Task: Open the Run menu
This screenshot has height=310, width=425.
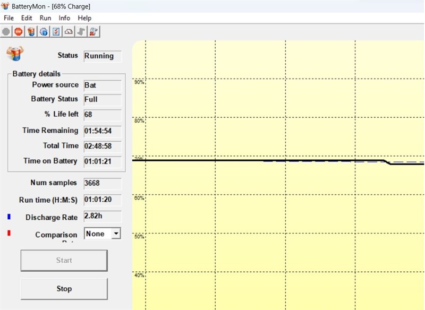Action: 45,18
